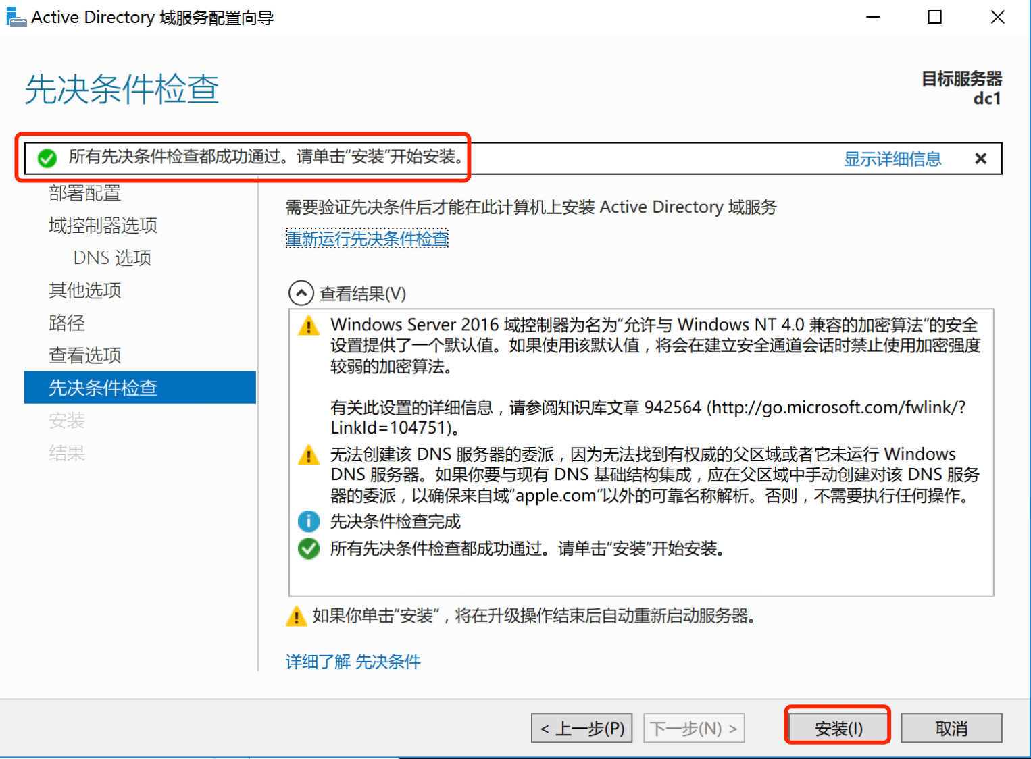Image resolution: width=1031 pixels, height=759 pixels.
Task: Click green checkmark icon in results list
Action: click(309, 548)
